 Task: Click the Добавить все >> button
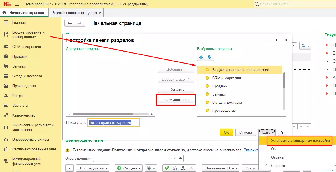pos(176,79)
